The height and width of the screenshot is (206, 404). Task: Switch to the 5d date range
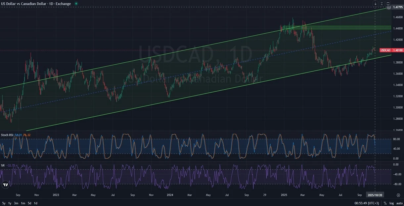pos(29,203)
